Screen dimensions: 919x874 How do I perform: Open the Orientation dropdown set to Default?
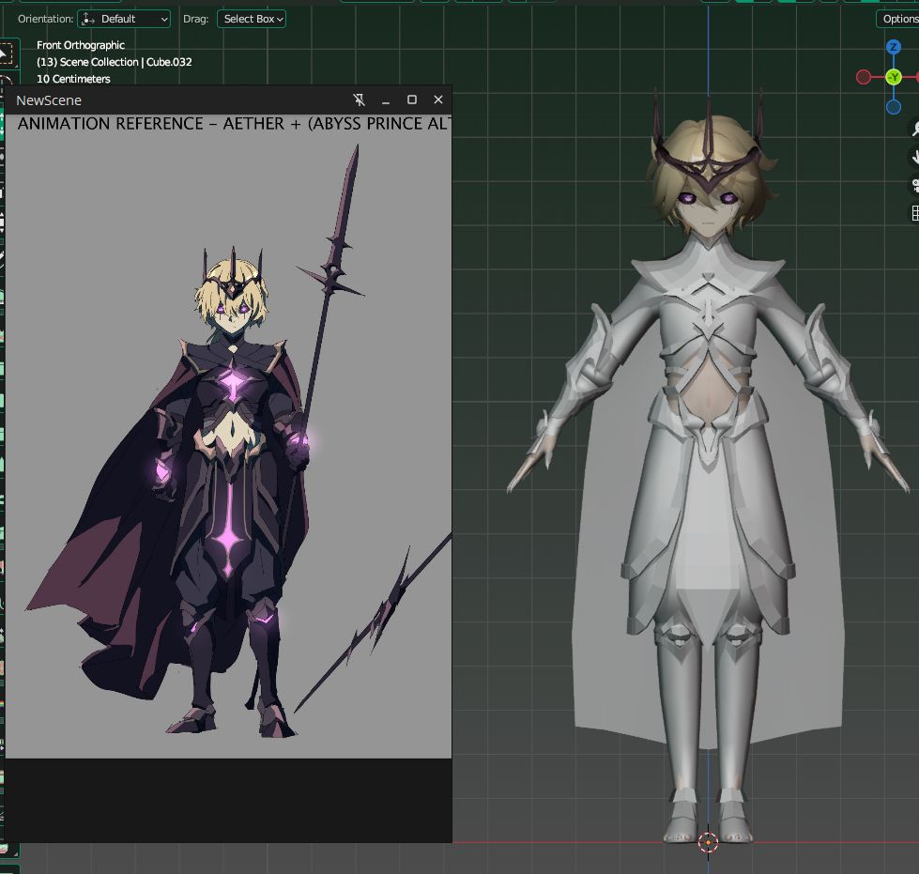click(x=124, y=19)
